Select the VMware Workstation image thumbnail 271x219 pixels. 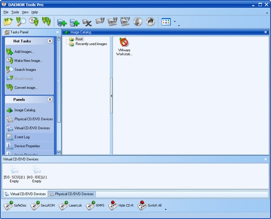coord(124,47)
